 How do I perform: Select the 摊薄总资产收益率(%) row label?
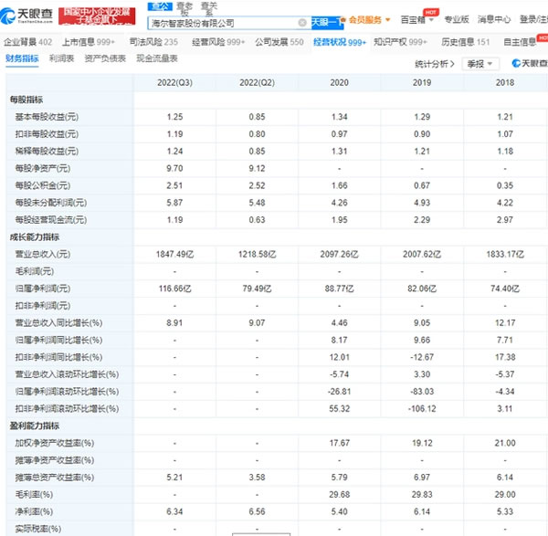[x=55, y=478]
